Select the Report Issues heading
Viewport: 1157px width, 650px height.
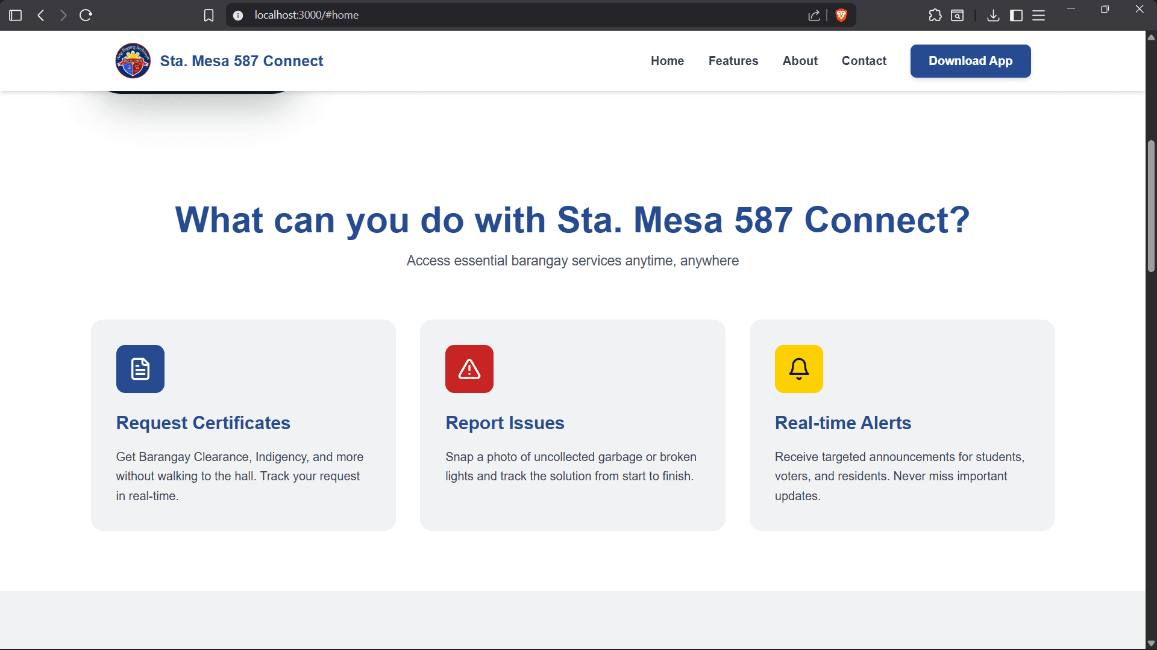click(505, 423)
